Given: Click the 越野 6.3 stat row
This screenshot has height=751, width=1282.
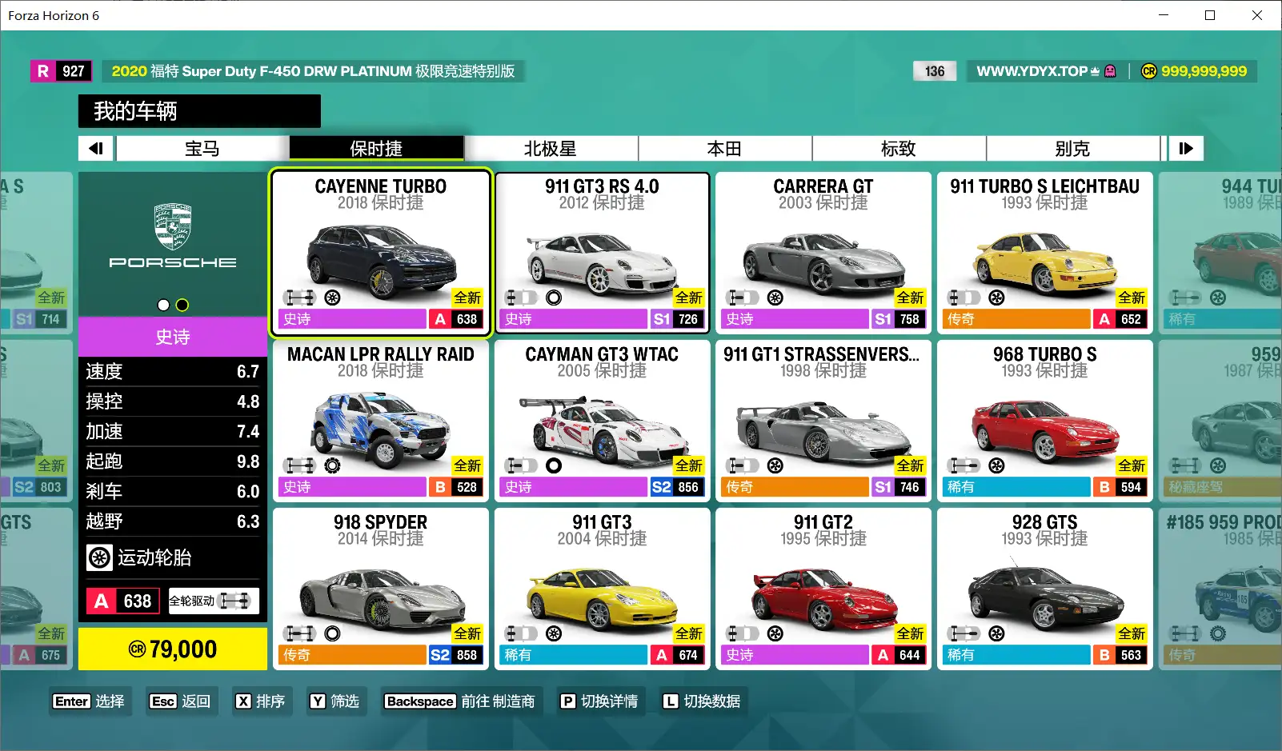Looking at the screenshot, I should tap(173, 521).
